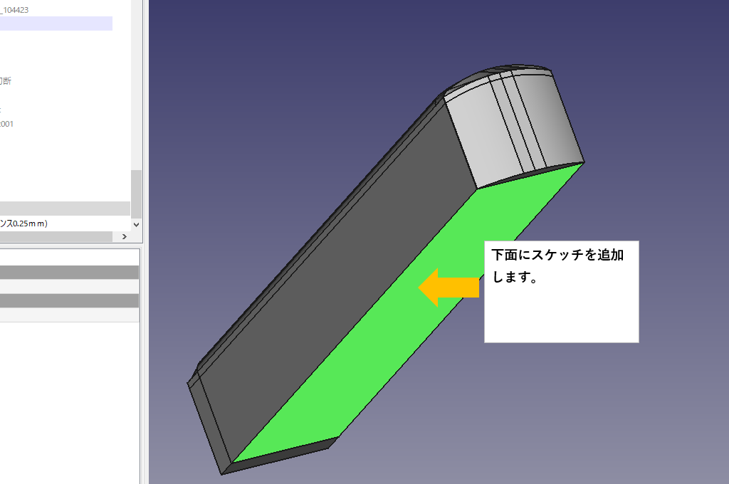Select the tree item showing 0.25mm
Screen dimensions: 729x484
(24, 223)
